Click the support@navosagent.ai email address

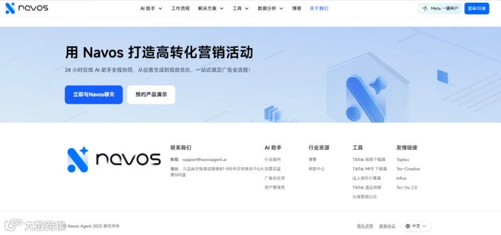point(204,159)
